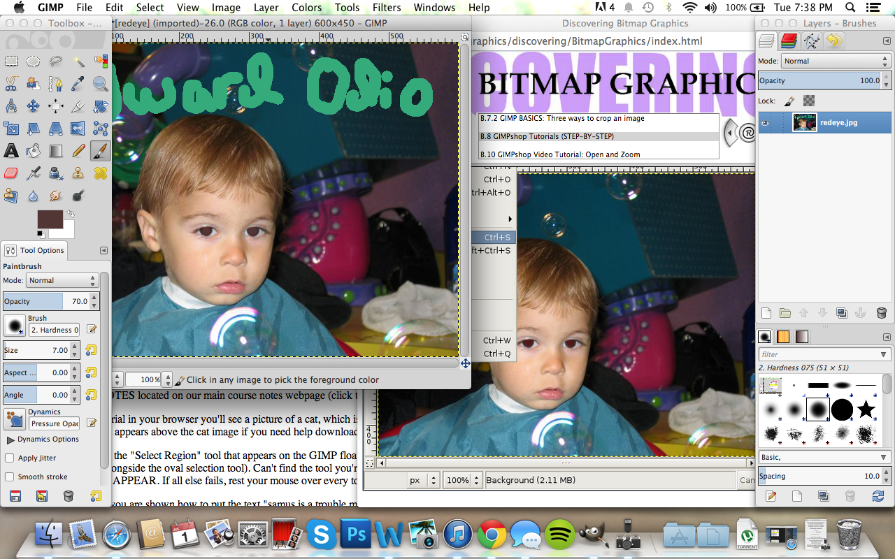Select the Fuzzy Select magic wand tool
Image resolution: width=895 pixels, height=559 pixels.
[78, 61]
